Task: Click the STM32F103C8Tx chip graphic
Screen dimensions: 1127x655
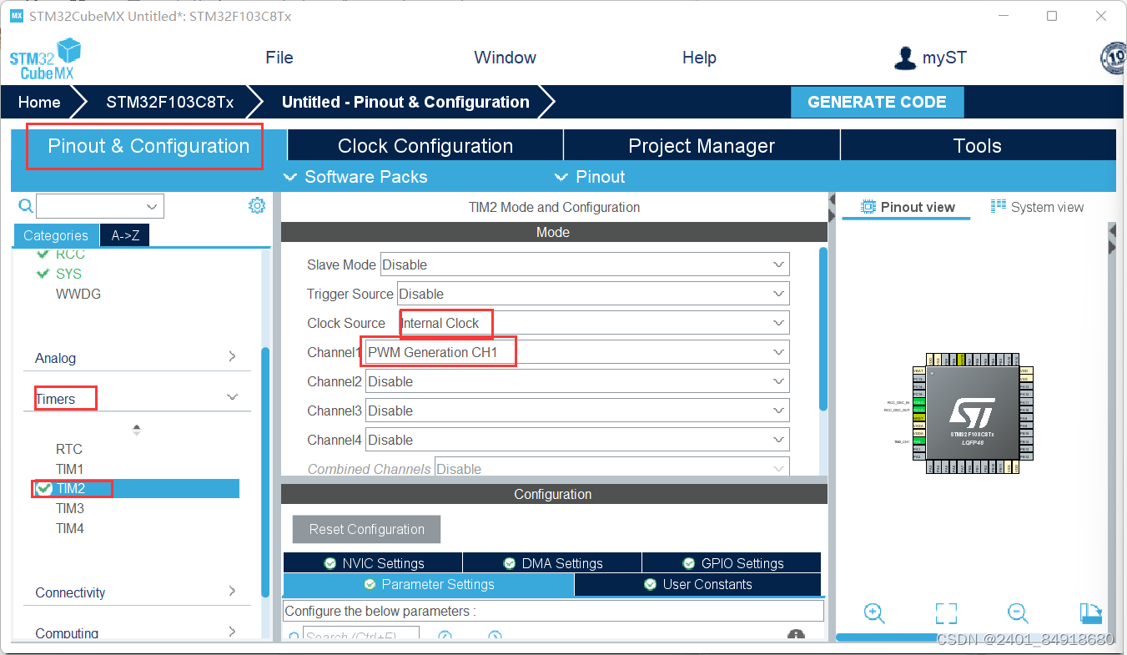Action: [972, 413]
